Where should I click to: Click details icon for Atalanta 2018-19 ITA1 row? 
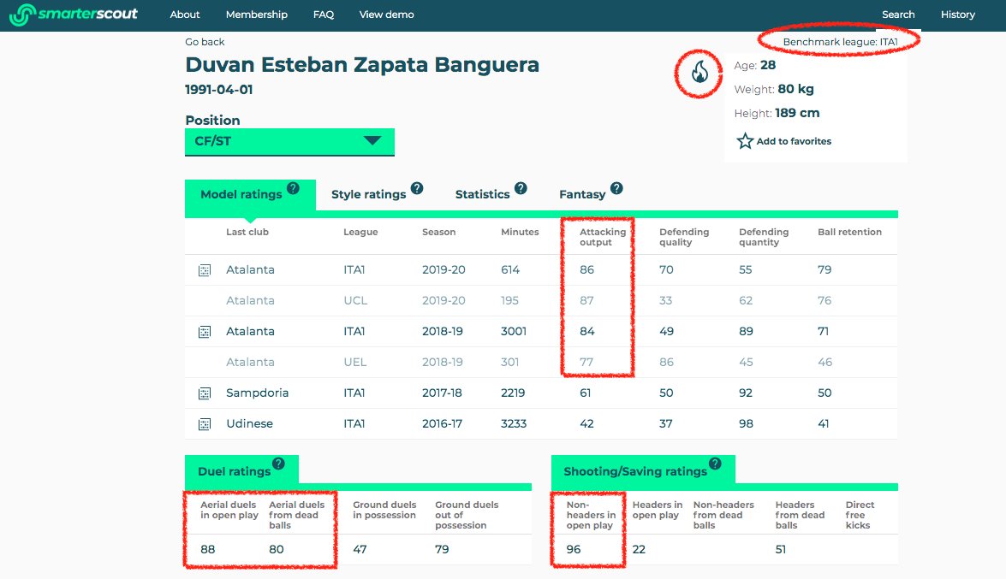click(205, 332)
